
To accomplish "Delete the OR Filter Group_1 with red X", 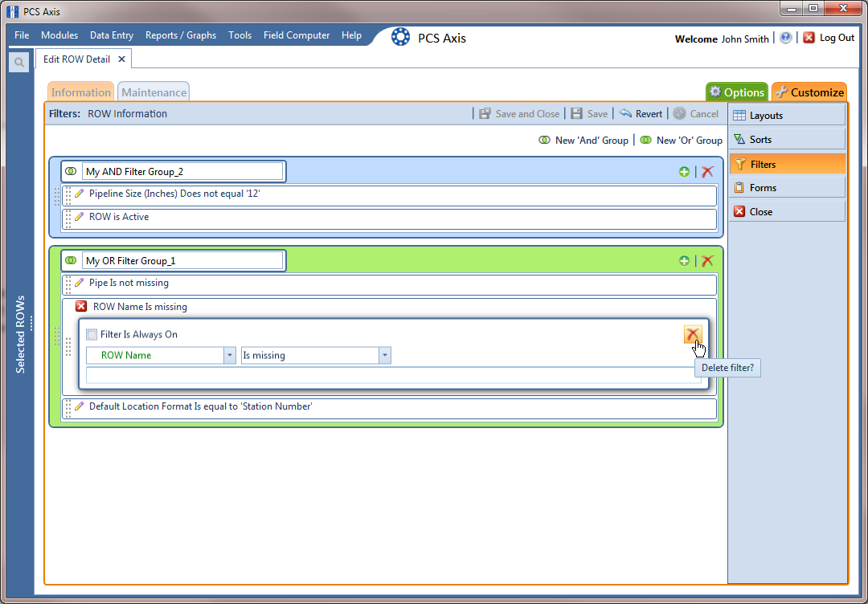I will click(x=707, y=261).
